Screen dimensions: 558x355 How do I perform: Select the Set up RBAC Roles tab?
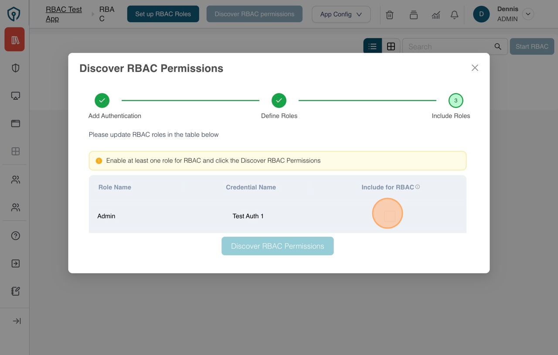click(x=163, y=14)
